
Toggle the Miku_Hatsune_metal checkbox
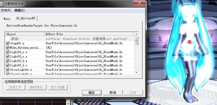[8, 48]
